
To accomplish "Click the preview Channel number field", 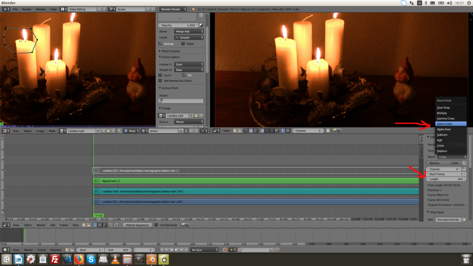I will [x=308, y=131].
